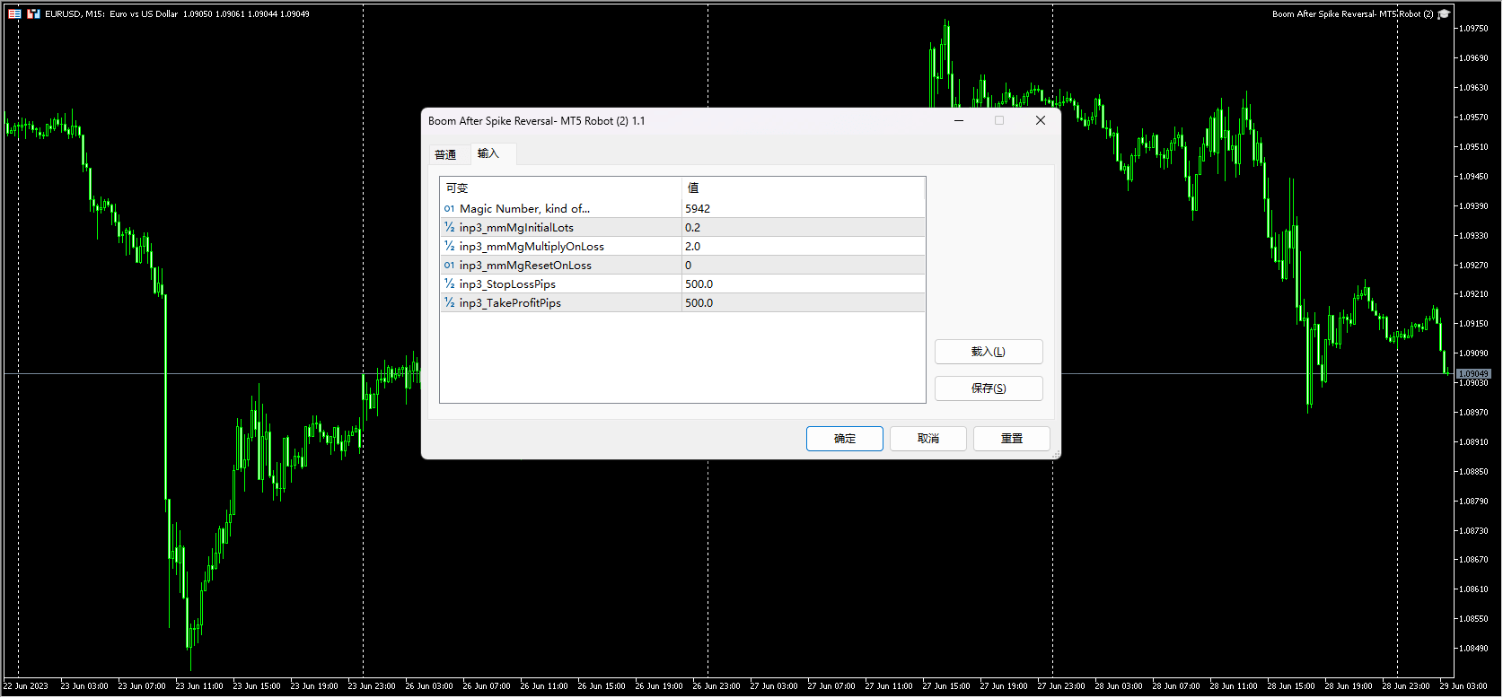Click the 重置 button
The height and width of the screenshot is (698, 1503).
coord(1011,439)
